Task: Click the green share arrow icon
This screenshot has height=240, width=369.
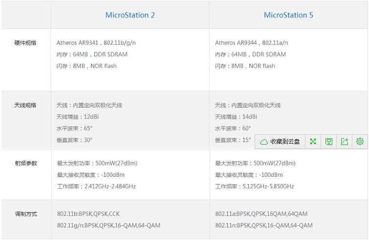Action: coord(345,142)
